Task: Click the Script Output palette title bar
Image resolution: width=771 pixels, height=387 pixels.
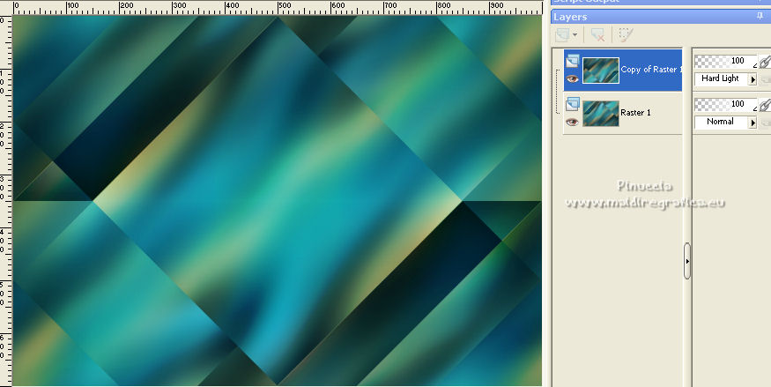Action: coord(661,2)
